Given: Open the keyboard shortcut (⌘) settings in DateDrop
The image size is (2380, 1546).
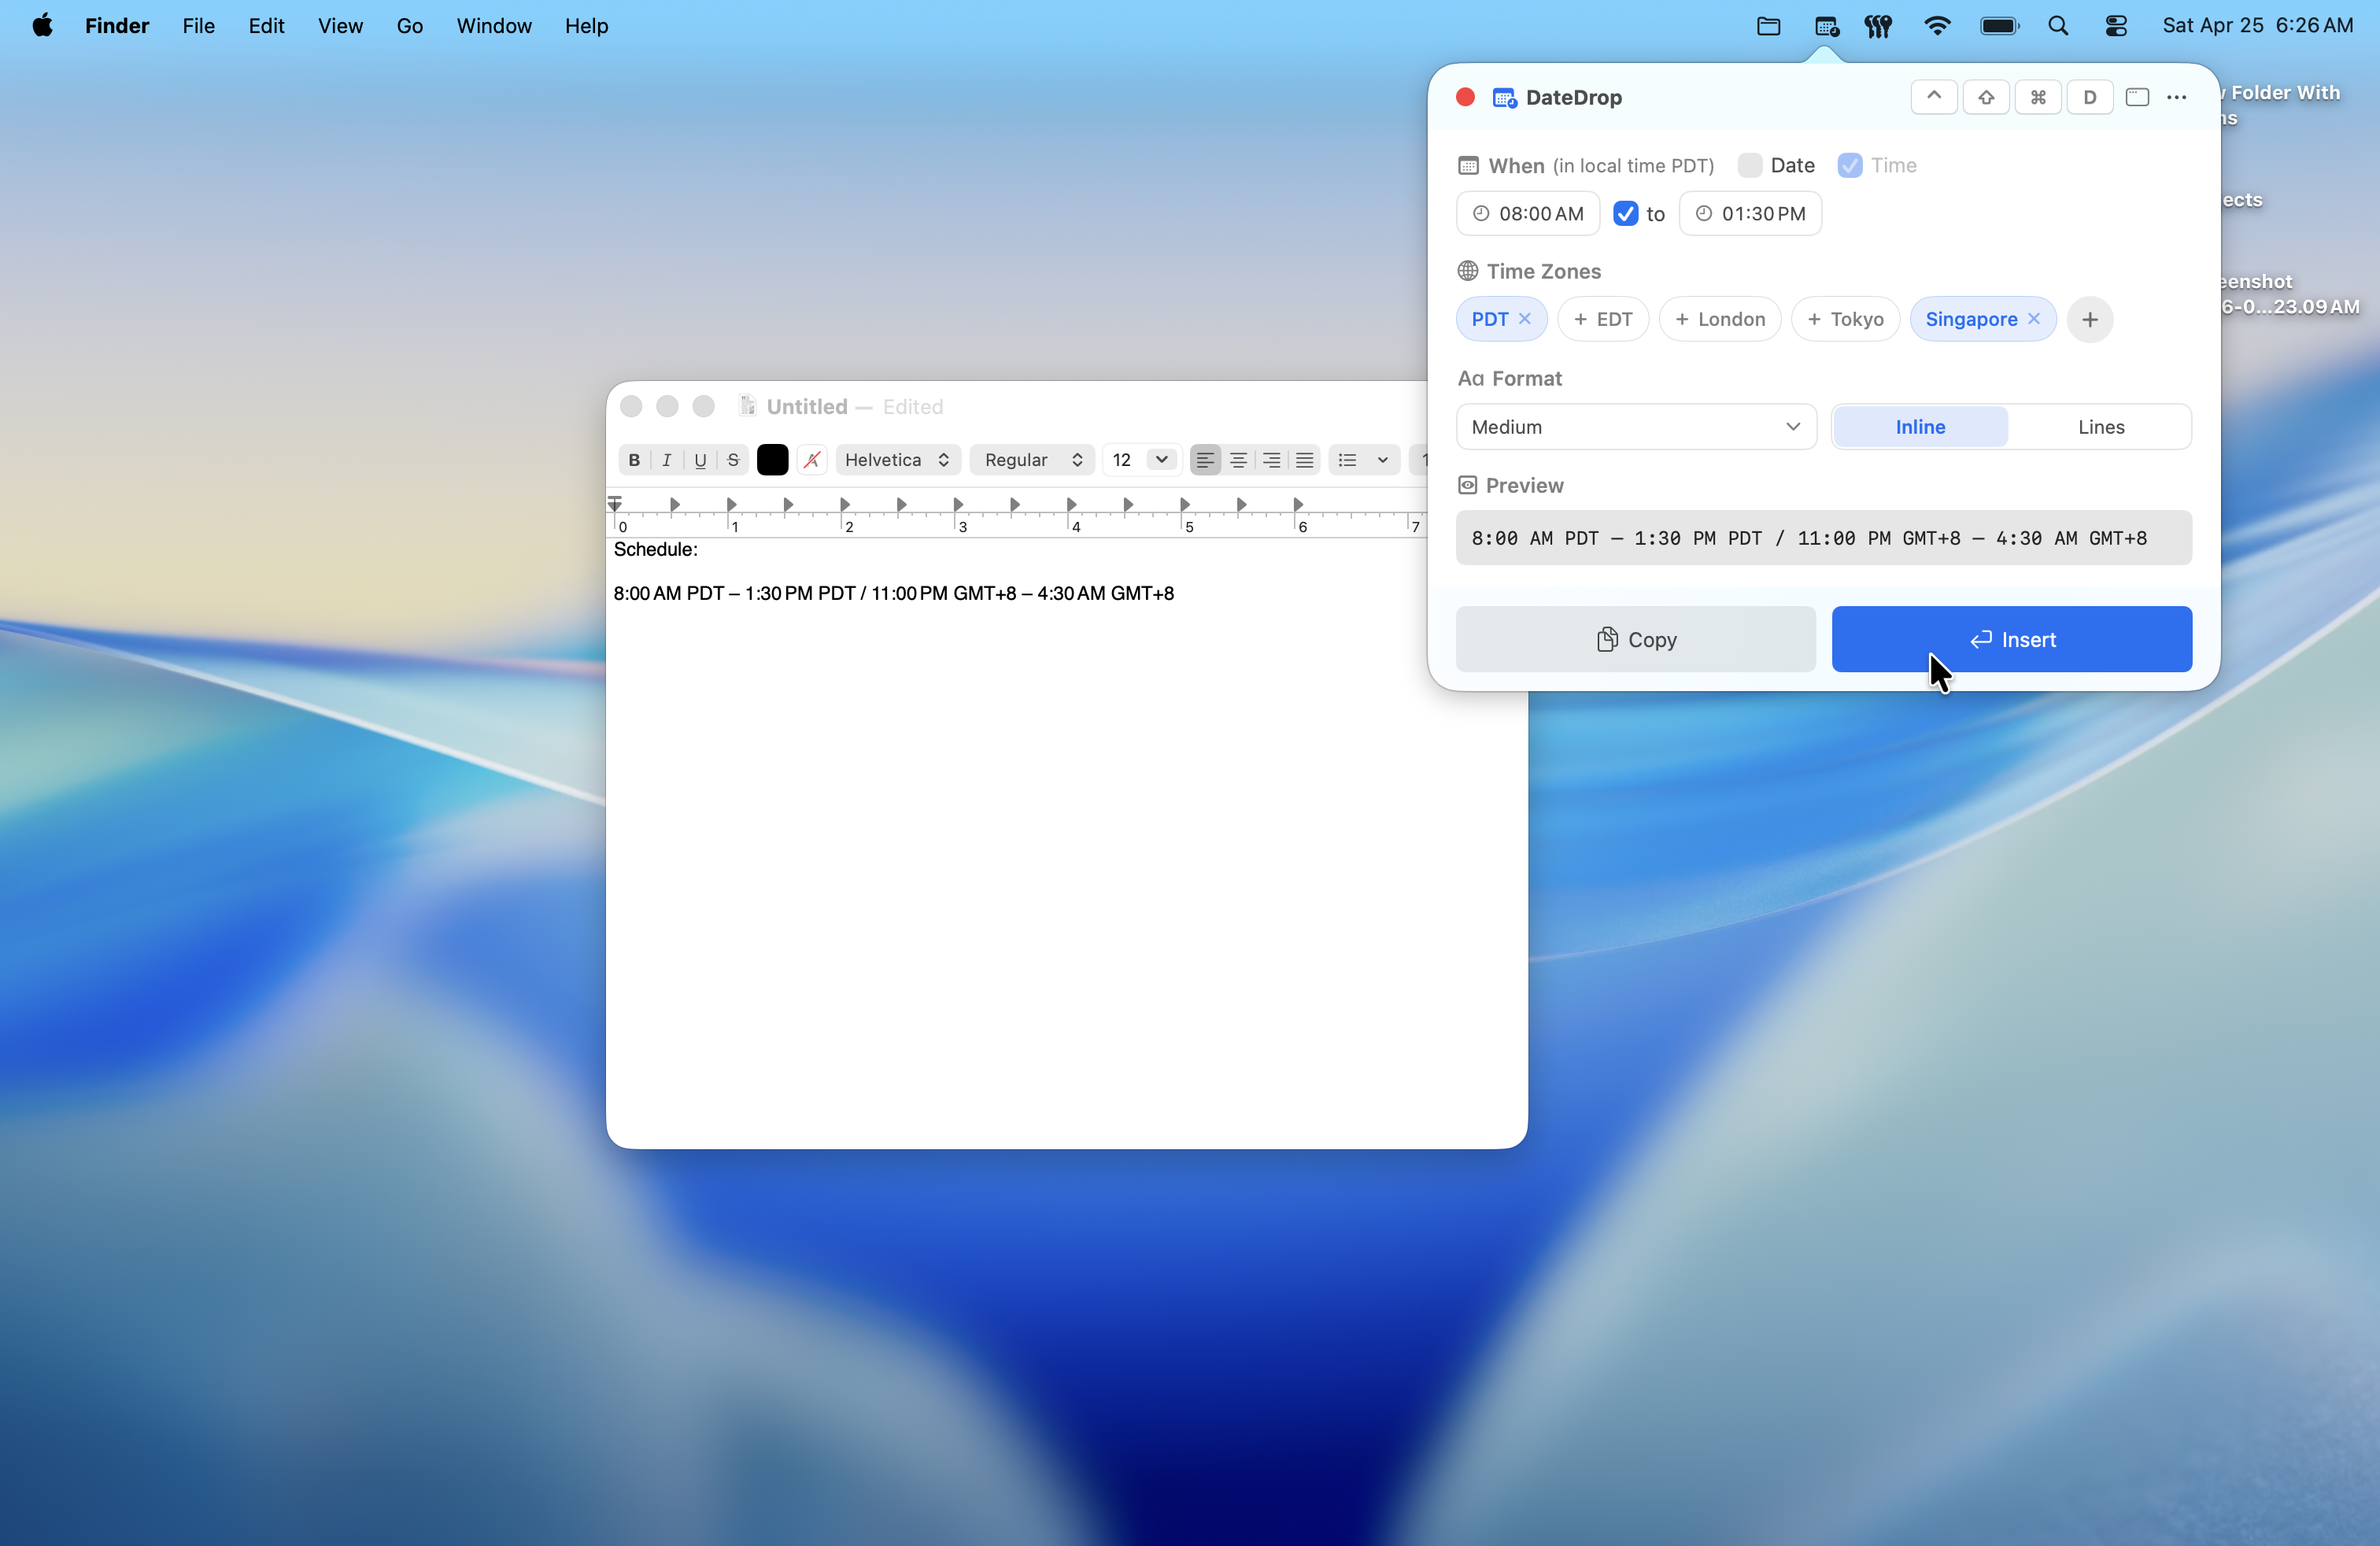Looking at the screenshot, I should pos(2037,97).
